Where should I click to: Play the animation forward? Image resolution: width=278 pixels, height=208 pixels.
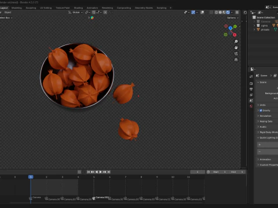coord(100,172)
